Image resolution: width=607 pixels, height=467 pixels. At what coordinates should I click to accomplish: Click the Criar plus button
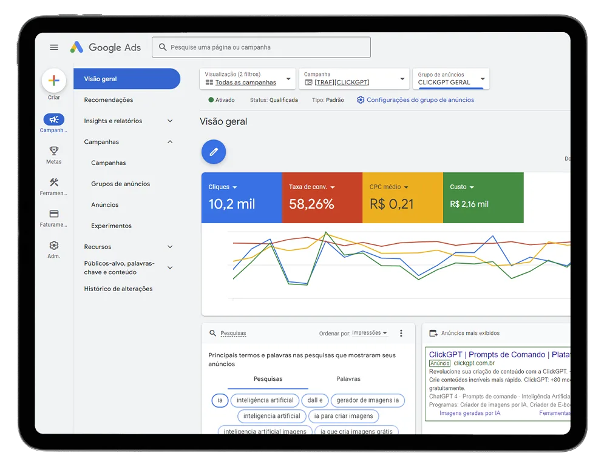click(54, 81)
